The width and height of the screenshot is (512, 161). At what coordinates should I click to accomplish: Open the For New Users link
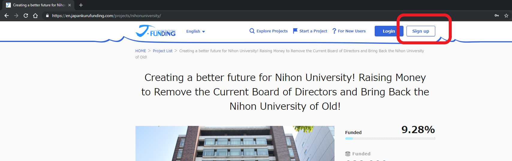click(x=352, y=31)
